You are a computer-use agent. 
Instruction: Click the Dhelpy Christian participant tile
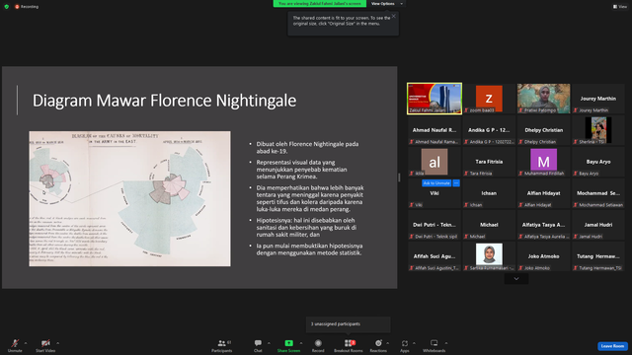click(544, 130)
